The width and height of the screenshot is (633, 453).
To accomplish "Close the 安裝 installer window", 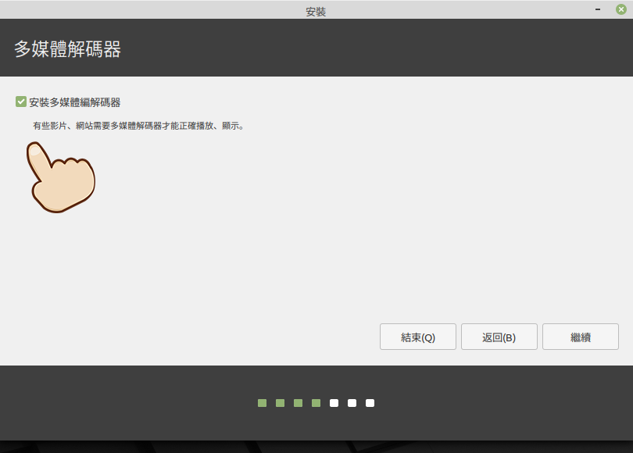I will [621, 9].
